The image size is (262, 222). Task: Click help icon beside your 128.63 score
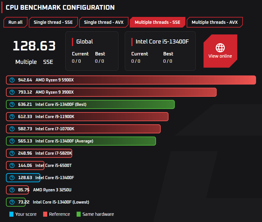point(12,178)
